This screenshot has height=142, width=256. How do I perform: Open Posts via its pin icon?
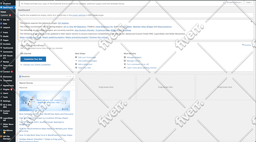1,32
